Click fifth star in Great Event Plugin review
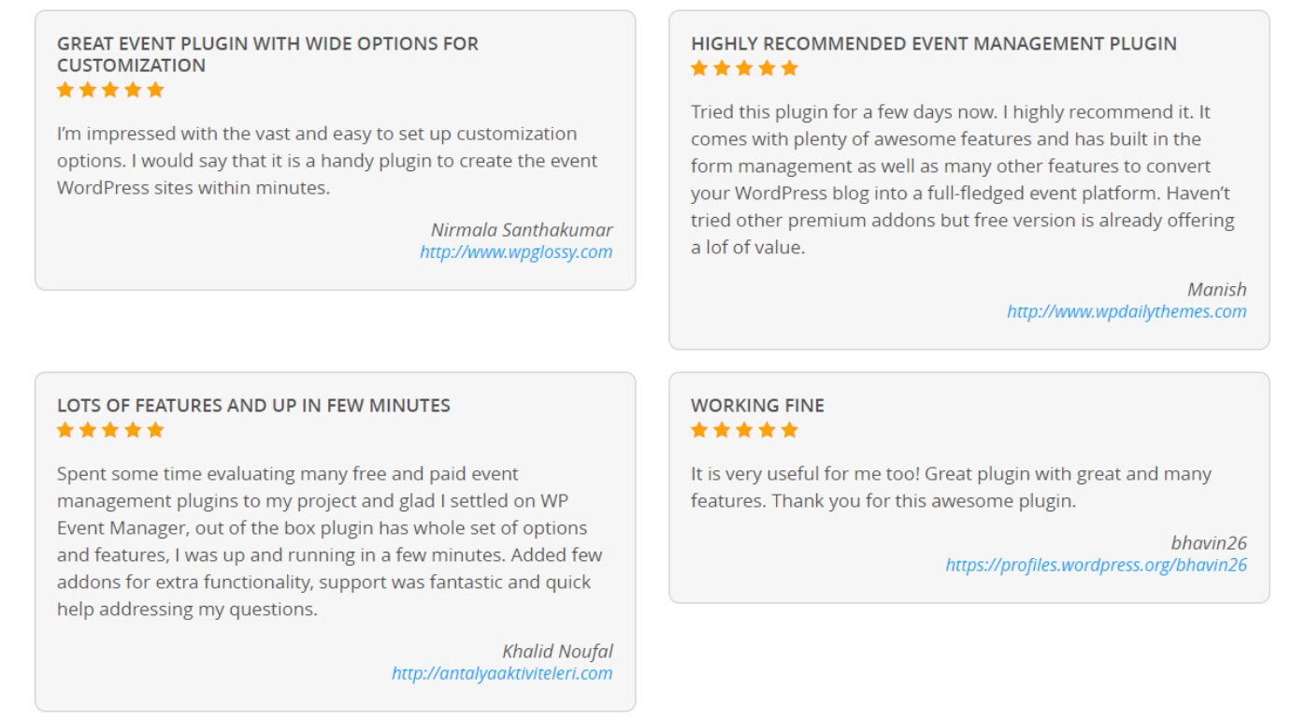This screenshot has height=719, width=1307. pos(155,90)
